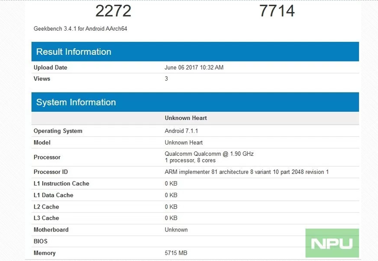The height and width of the screenshot is (261, 378).
Task: Select the 'June 06 2017 10:32 AM' value
Action: [194, 67]
